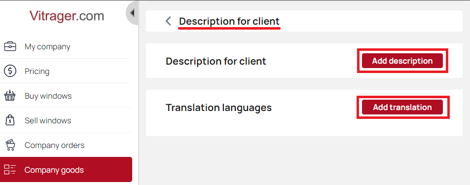Open the My company menu item

coord(65,46)
